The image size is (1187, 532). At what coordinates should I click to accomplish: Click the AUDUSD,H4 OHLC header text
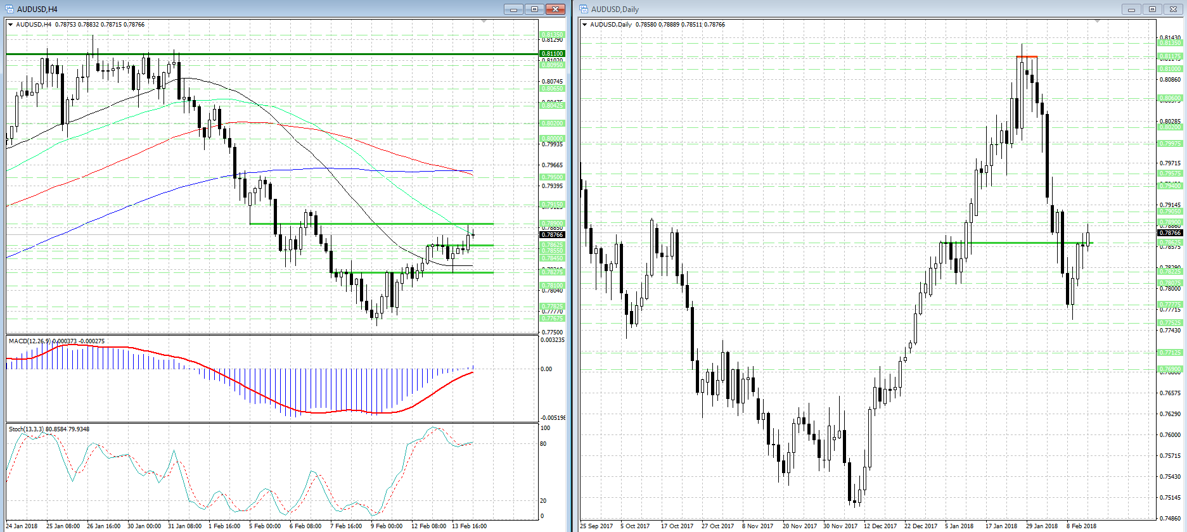[80, 25]
